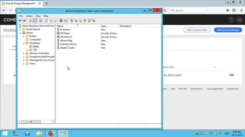This screenshot has height=137, width=245.
Task: Click the Find objects toolbar icon
Action: point(89,21)
